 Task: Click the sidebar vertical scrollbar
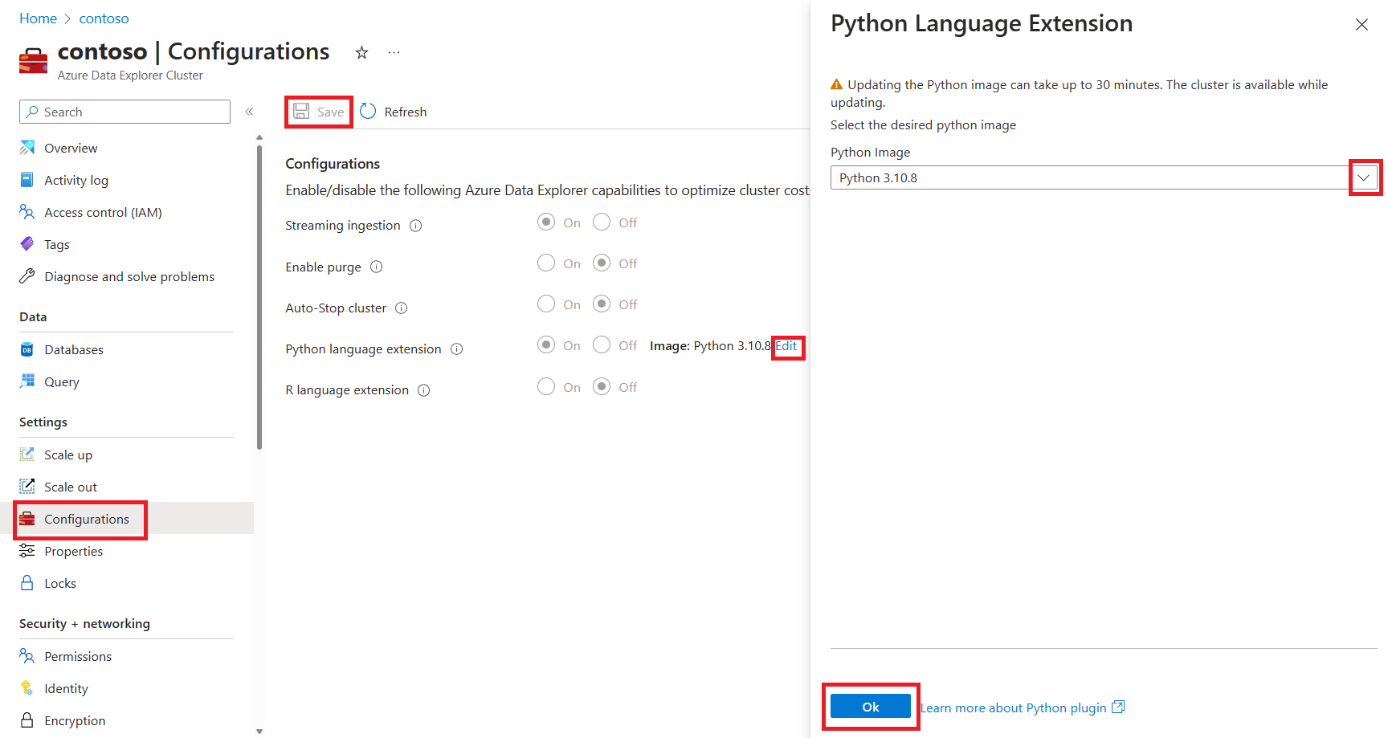[259, 297]
